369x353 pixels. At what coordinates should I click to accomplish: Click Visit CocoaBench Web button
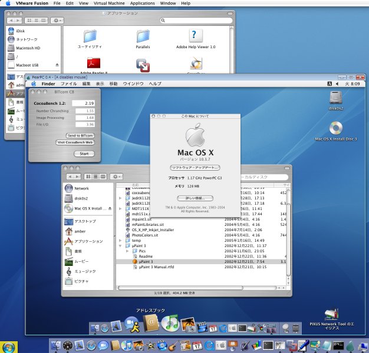pos(75,142)
